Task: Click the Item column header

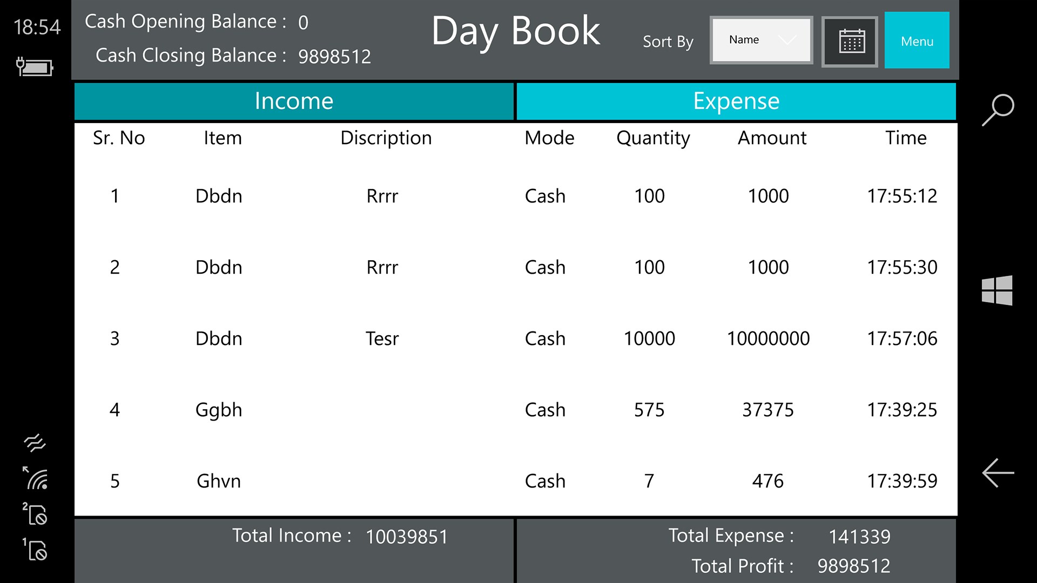Action: tap(223, 138)
